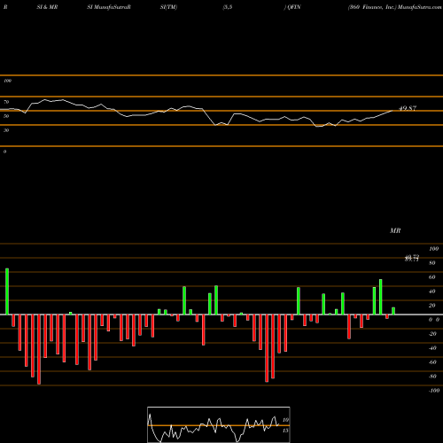Click the MR axis label -40

(432, 348)
